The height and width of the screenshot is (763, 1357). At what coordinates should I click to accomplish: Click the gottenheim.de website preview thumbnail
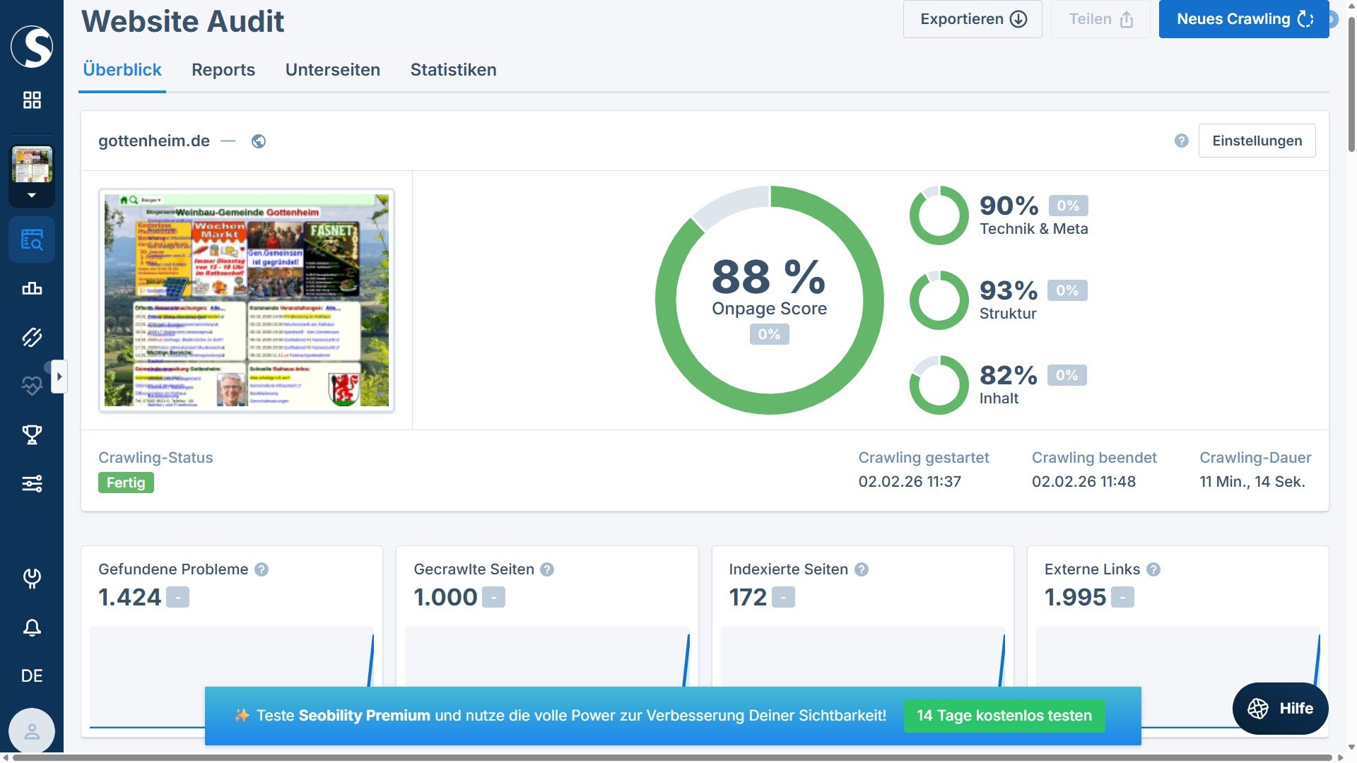247,300
